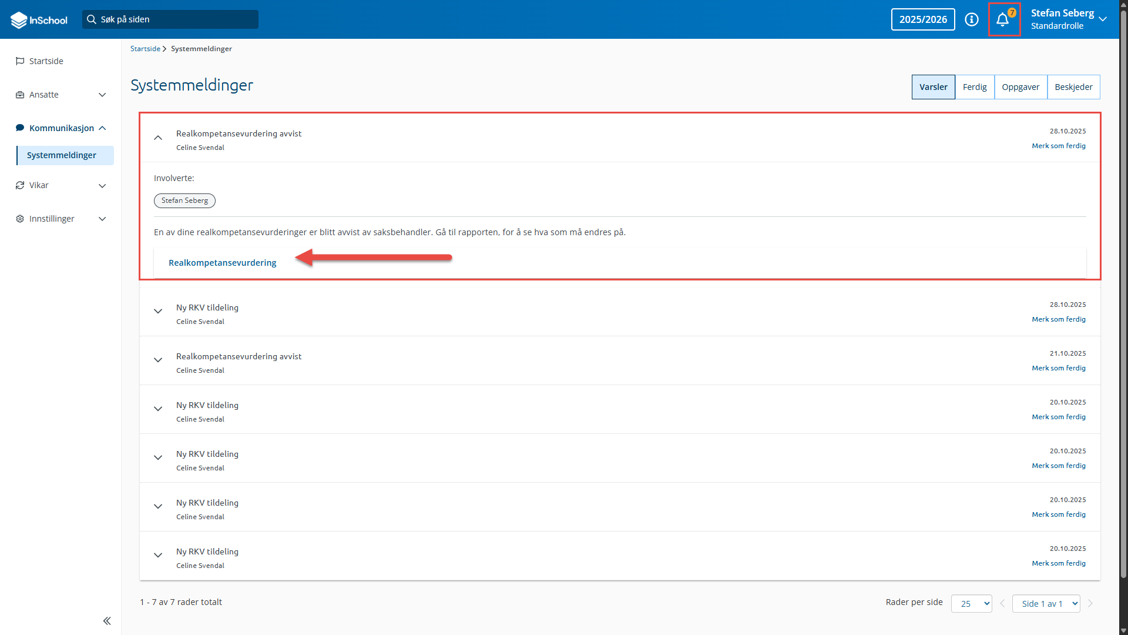Expand the Vikar menu chevron
This screenshot has height=635, width=1128.
point(102,186)
